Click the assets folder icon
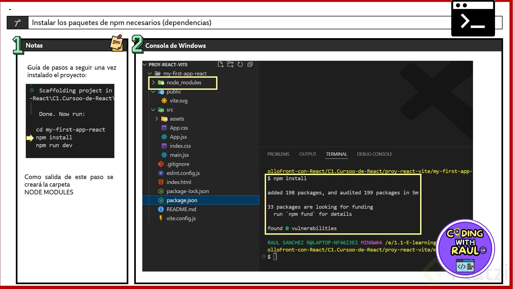Screen dimensions: 513x289 164,119
